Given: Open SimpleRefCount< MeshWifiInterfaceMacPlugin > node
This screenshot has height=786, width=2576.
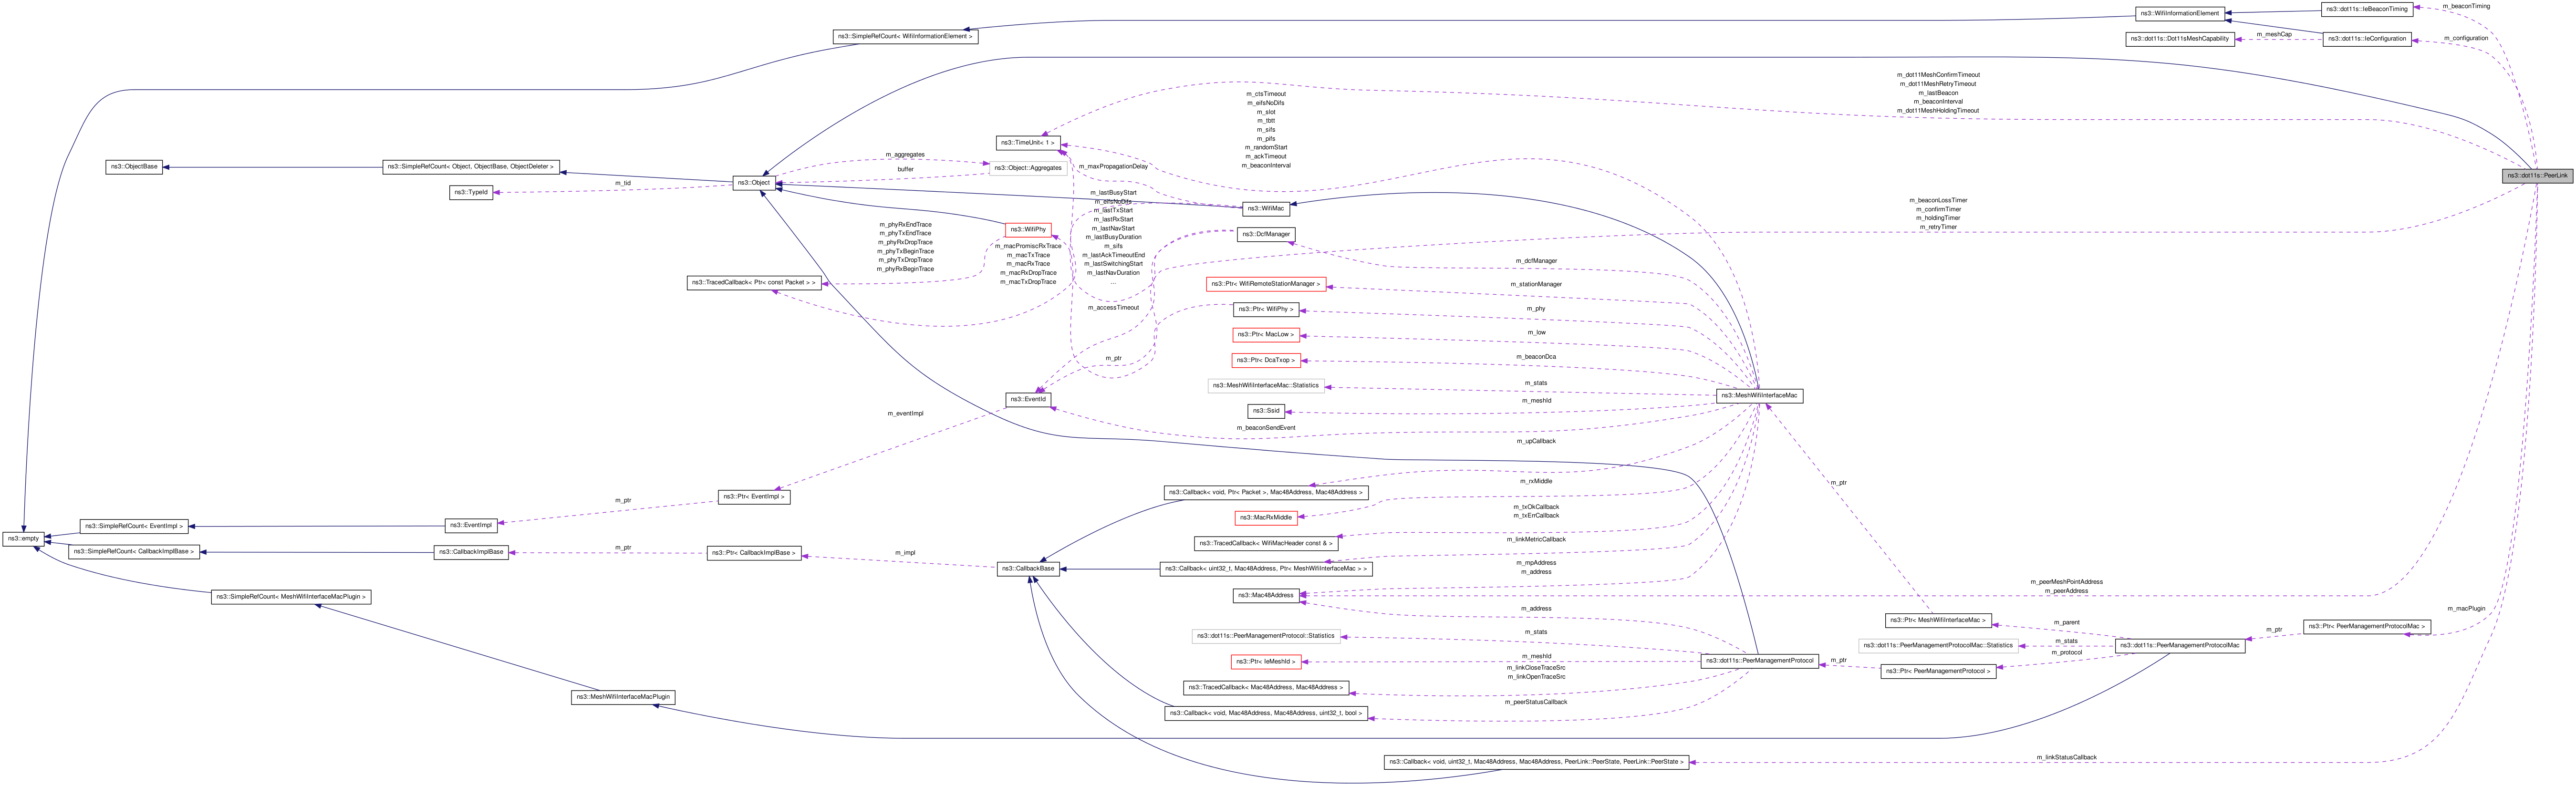Looking at the screenshot, I should click(x=292, y=597).
